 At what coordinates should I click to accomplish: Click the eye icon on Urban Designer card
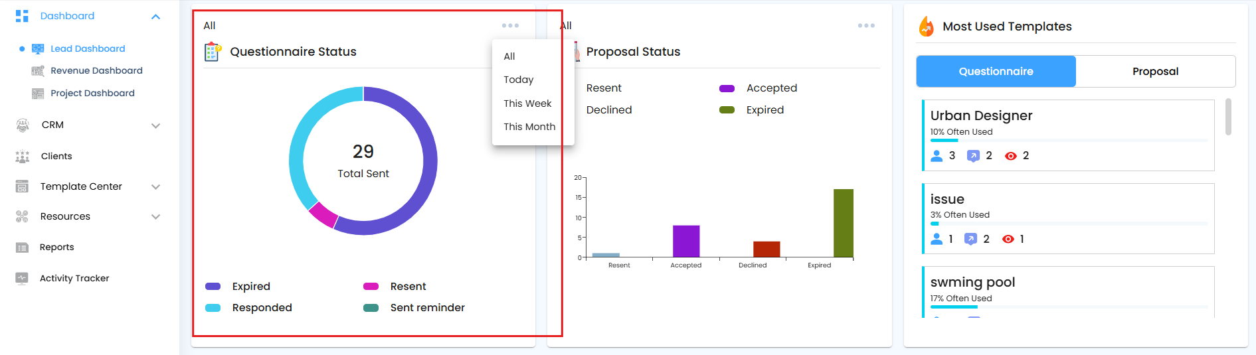(1010, 156)
